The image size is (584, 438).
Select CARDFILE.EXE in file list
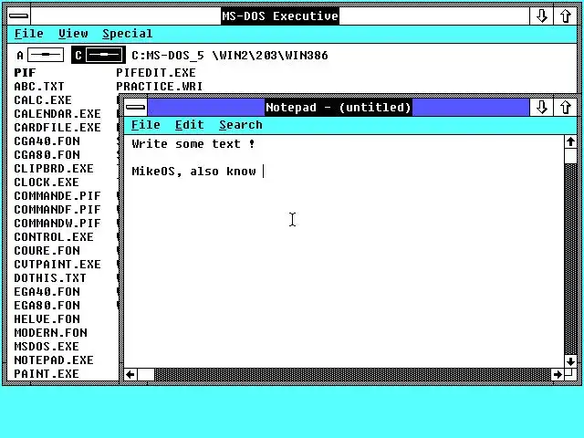click(x=57, y=128)
